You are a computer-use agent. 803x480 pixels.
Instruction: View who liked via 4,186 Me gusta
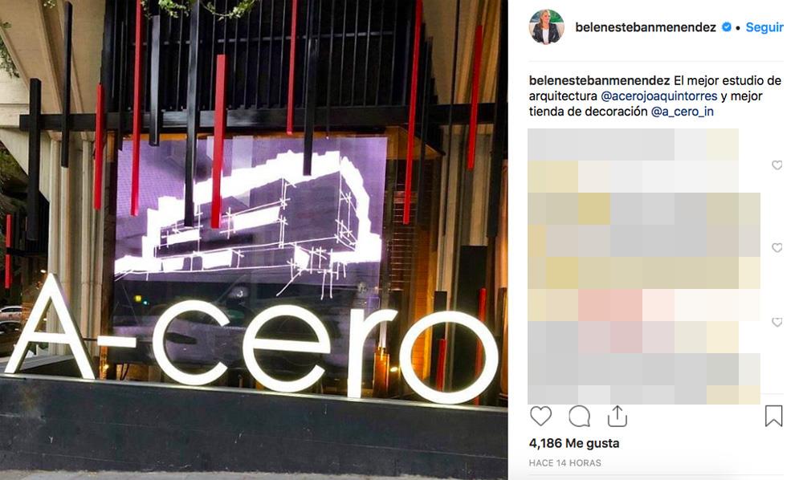click(574, 443)
